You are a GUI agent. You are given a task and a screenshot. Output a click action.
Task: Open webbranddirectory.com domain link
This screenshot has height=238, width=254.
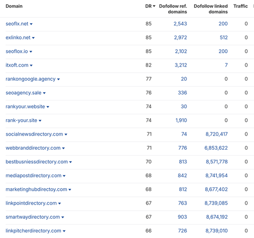coord(33,148)
